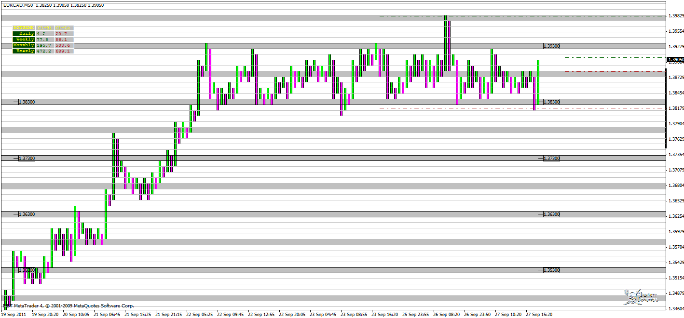This screenshot has height=318, width=684.
Task: Click the current price marker 1.39050
Action: tap(675, 60)
